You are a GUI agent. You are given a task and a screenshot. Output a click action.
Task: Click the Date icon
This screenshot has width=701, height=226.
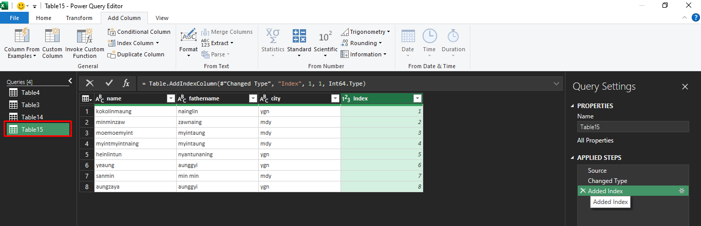pos(408,36)
